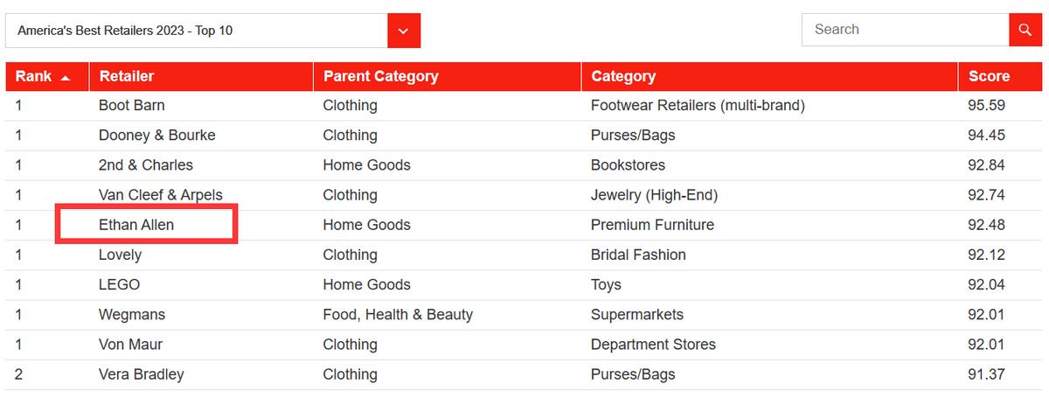This screenshot has height=405, width=1049.
Task: Click the red search magnifier button
Action: pyautogui.click(x=1025, y=30)
